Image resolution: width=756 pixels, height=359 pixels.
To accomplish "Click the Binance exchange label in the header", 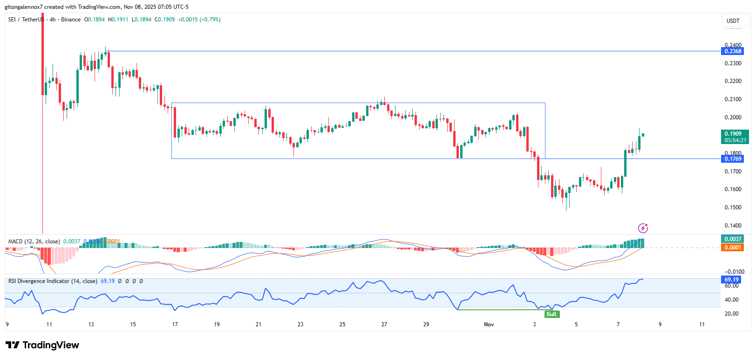I will [71, 20].
